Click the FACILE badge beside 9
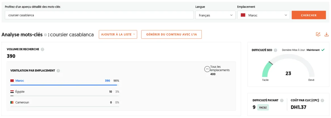331x118 pixels. (x=263, y=108)
